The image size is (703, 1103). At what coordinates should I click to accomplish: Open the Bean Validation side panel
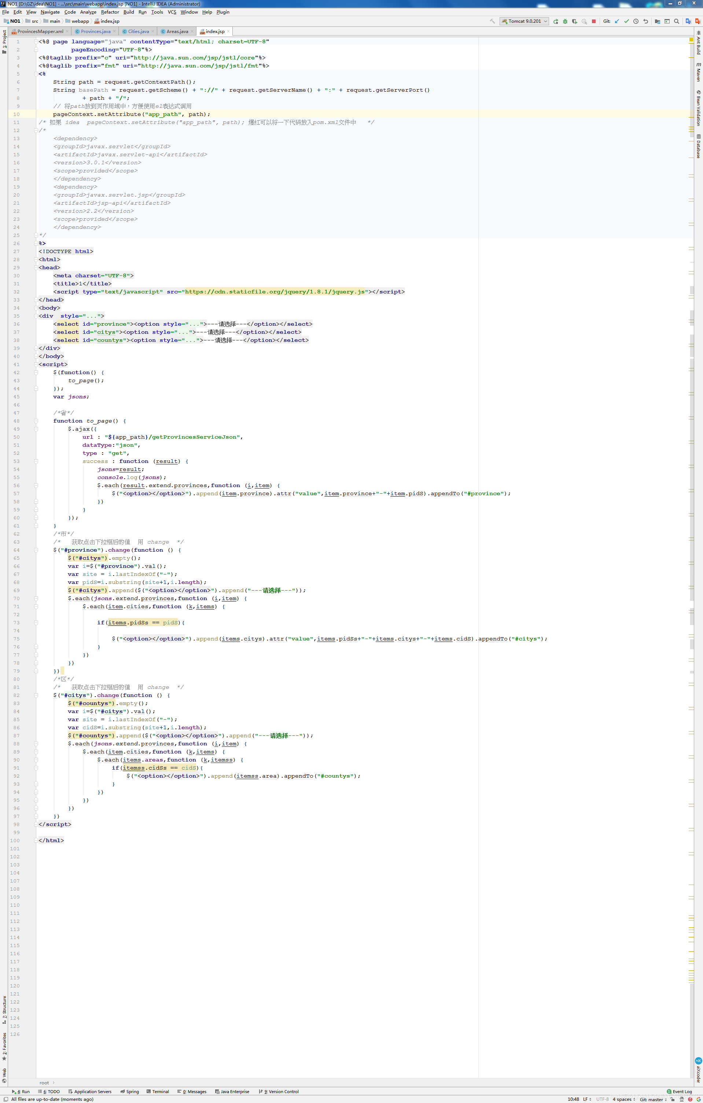pyautogui.click(x=699, y=108)
